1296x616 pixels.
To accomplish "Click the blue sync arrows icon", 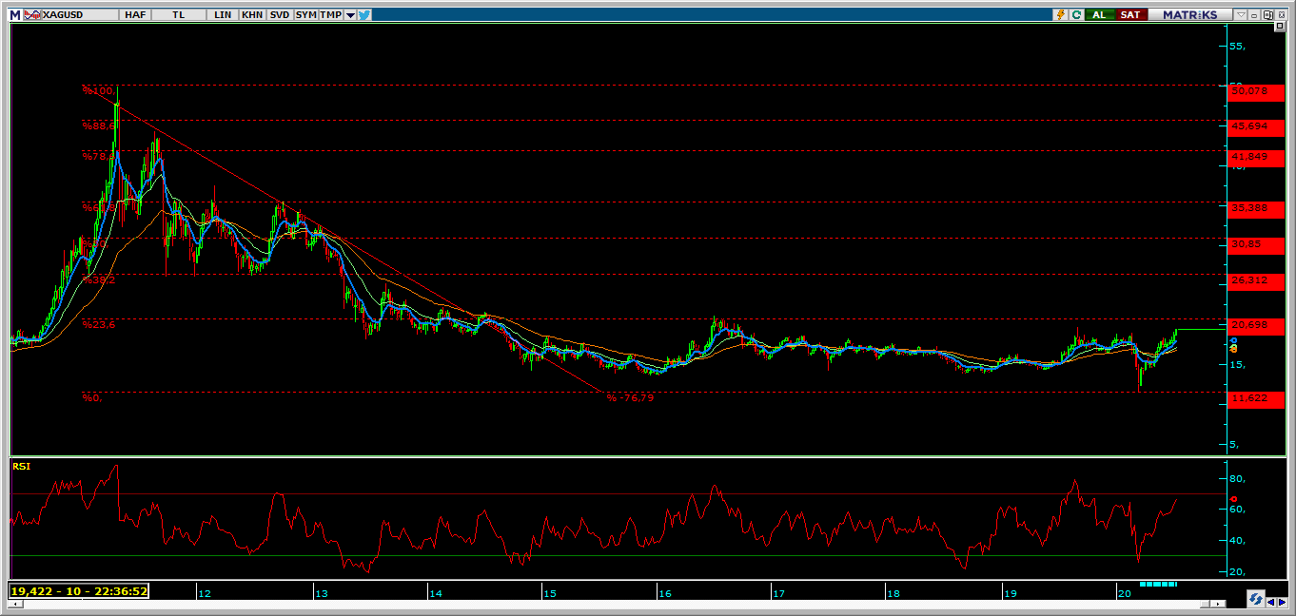I will 1256,600.
